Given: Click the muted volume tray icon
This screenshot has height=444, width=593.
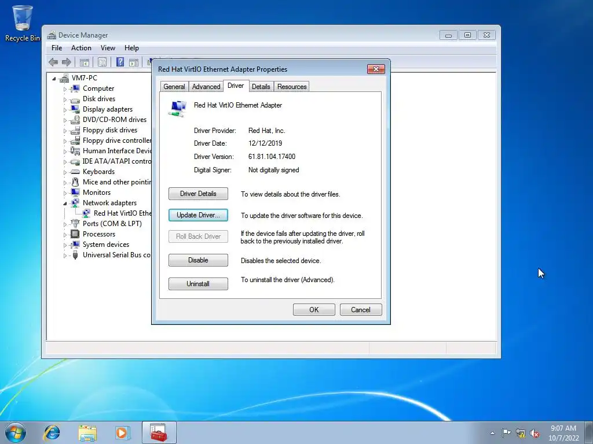Looking at the screenshot, I should point(535,433).
